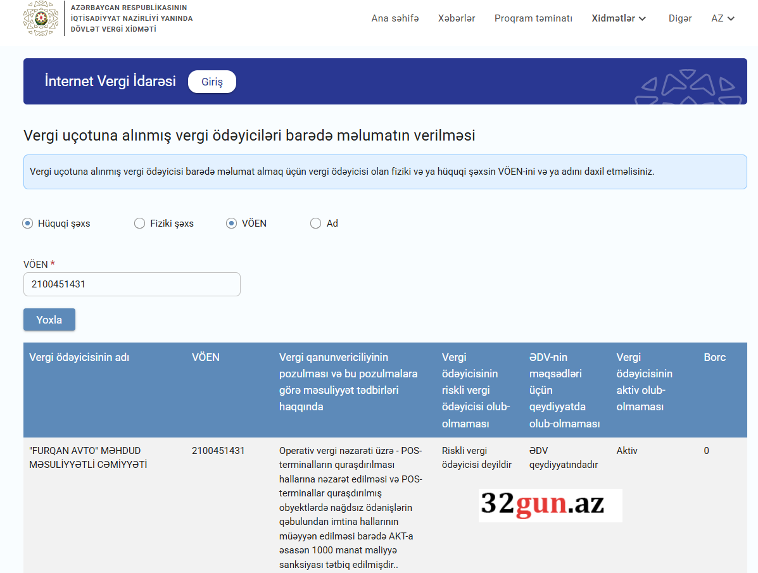This screenshot has height=573, width=758.
Task: Click the Digər menu item
Action: pos(680,18)
